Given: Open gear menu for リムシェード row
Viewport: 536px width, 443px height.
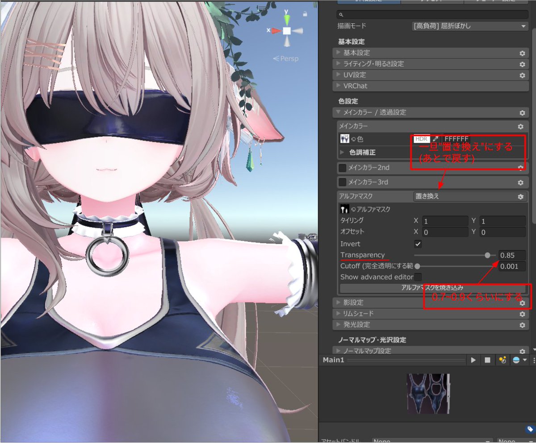Looking at the screenshot, I should (x=522, y=314).
